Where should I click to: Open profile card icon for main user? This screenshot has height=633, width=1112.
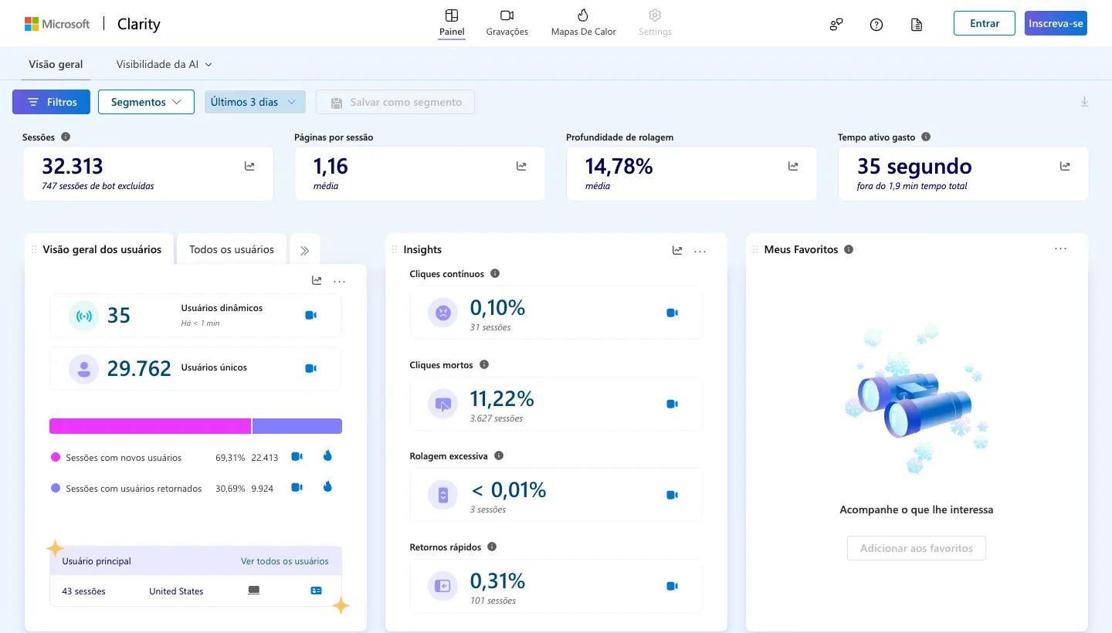point(316,591)
